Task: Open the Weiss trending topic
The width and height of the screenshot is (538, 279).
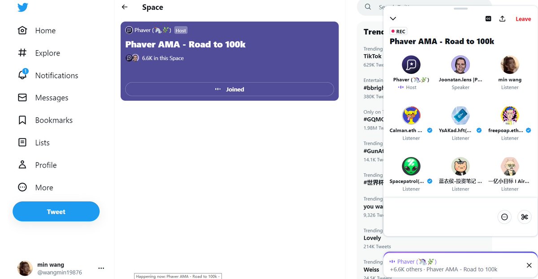Action: point(371,270)
